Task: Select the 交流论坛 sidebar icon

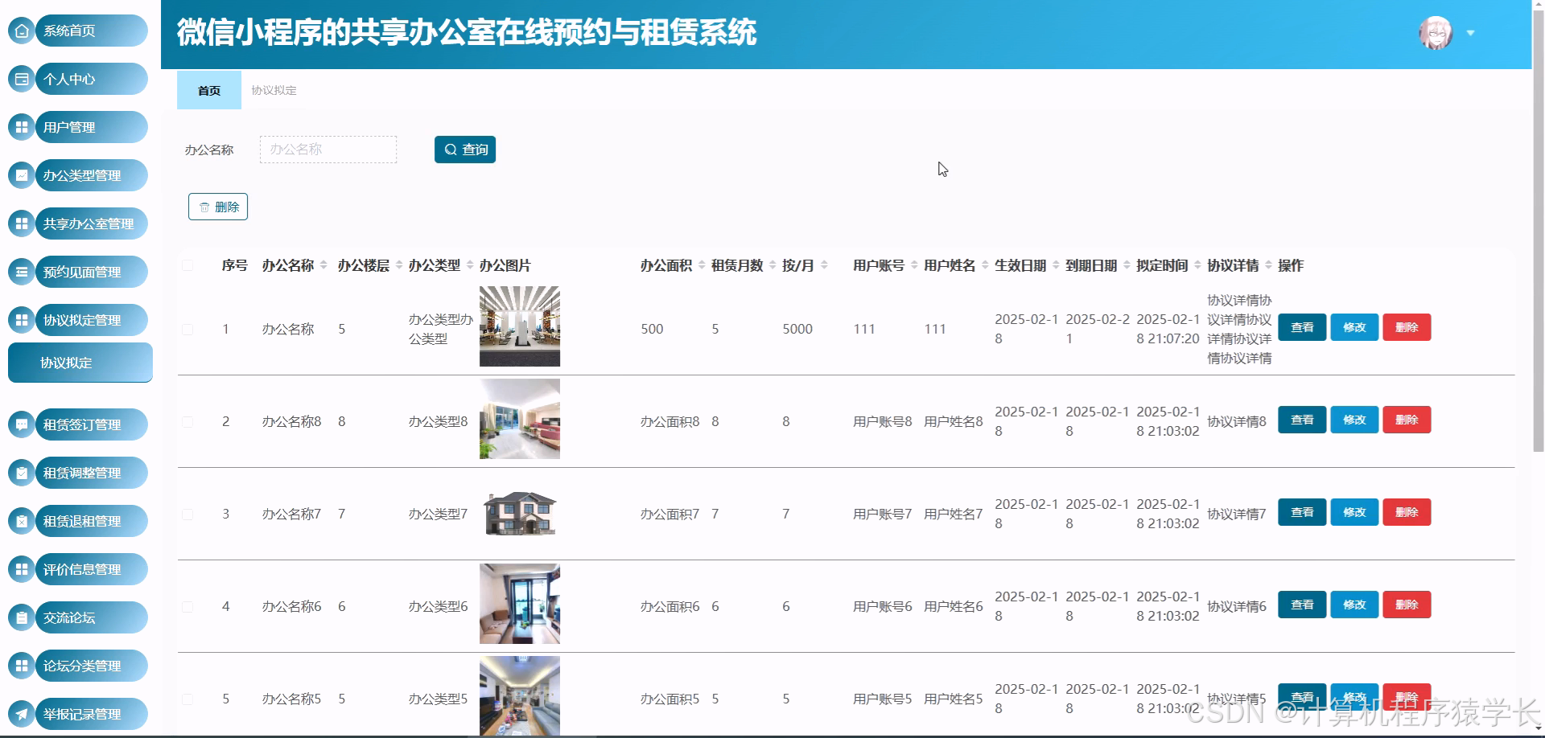Action: click(20, 617)
